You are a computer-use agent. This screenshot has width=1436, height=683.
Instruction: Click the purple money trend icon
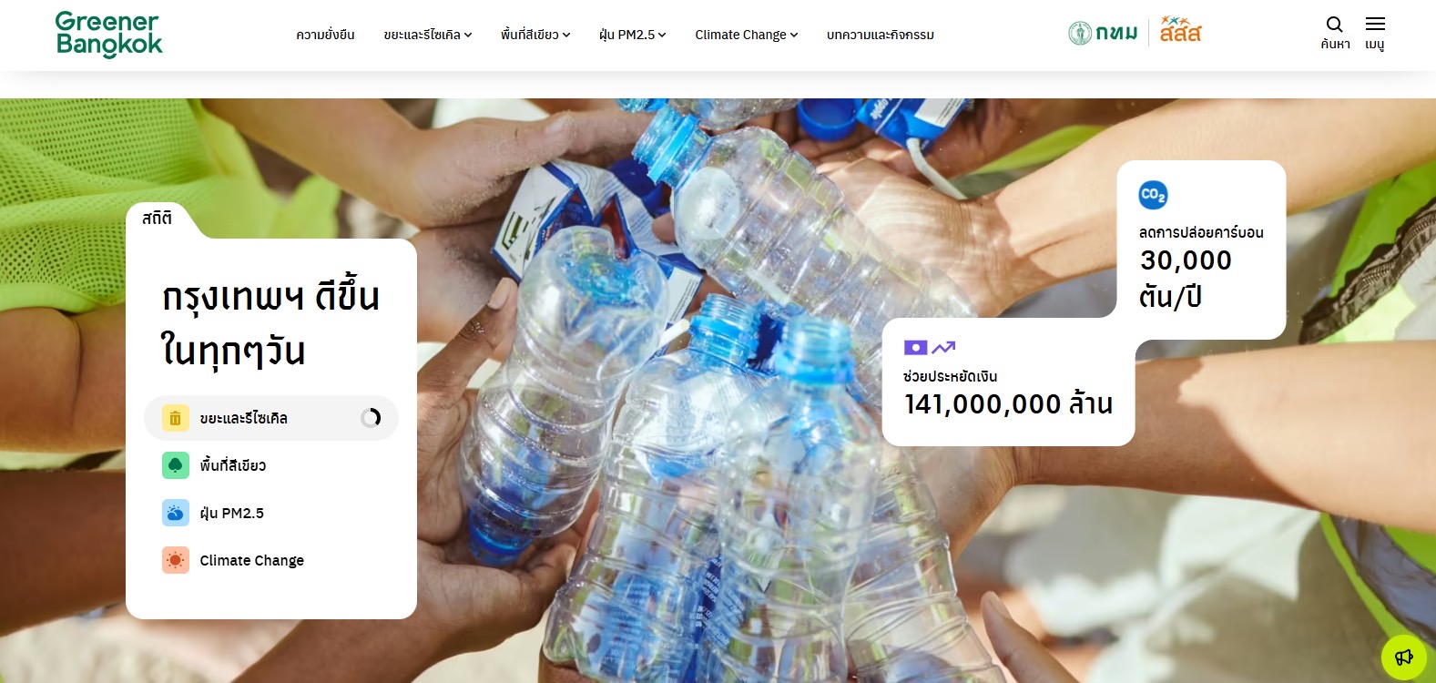(929, 347)
